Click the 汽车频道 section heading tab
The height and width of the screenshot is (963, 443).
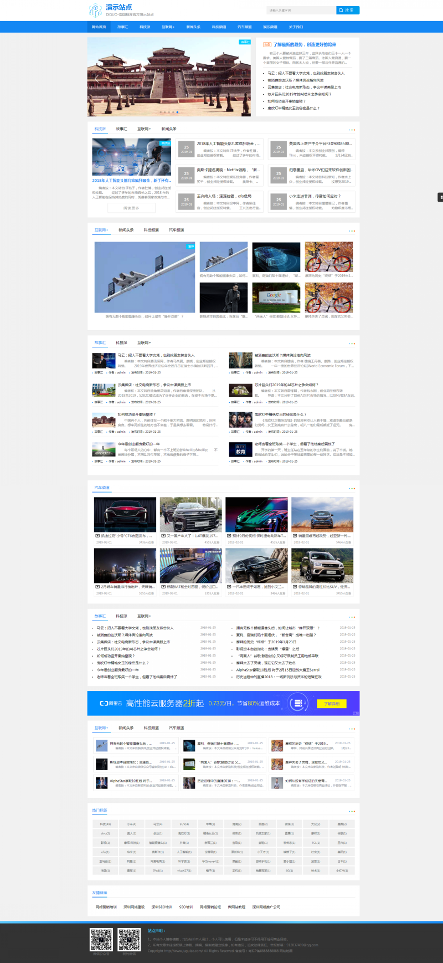click(102, 488)
